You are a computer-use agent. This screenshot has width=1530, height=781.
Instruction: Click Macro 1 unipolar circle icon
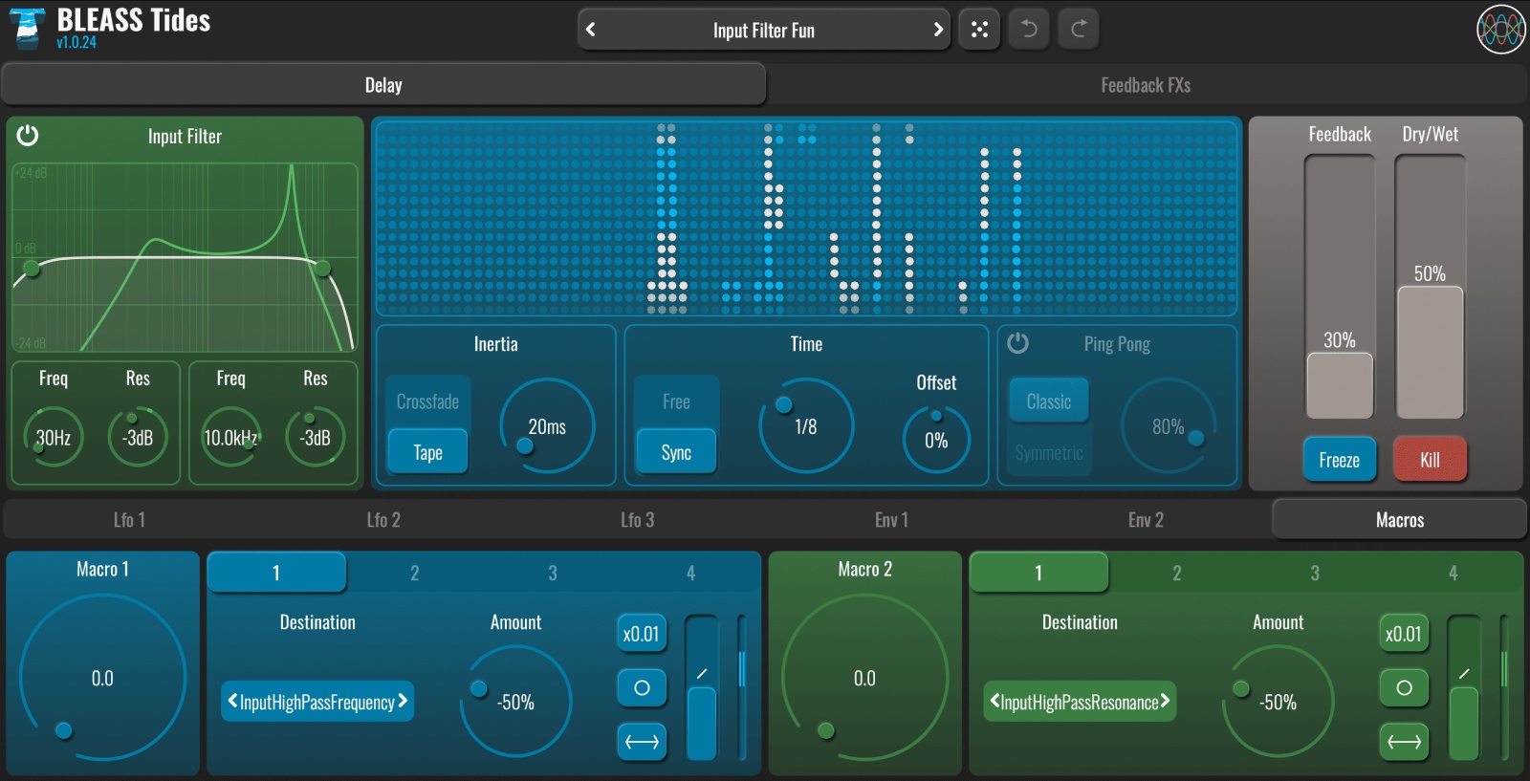point(642,687)
